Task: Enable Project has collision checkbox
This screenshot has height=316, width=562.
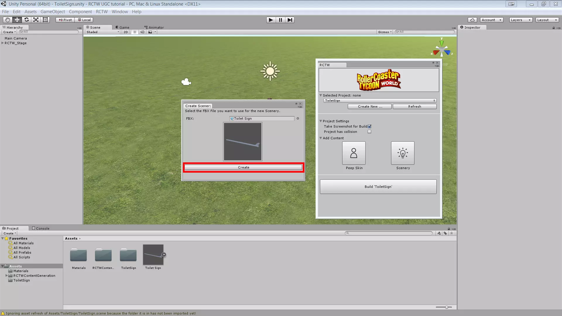Action: (369, 132)
